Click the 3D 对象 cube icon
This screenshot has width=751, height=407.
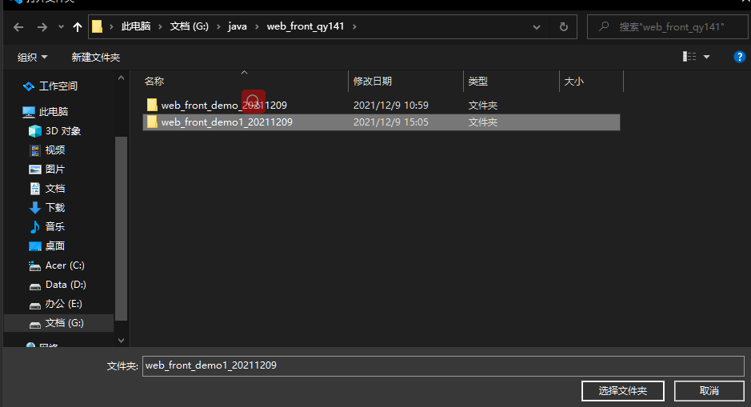35,131
